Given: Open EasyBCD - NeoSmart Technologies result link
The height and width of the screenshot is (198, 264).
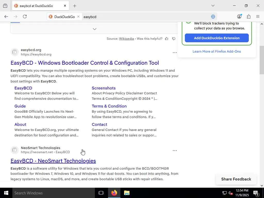Looking at the screenshot, I should [53, 161].
